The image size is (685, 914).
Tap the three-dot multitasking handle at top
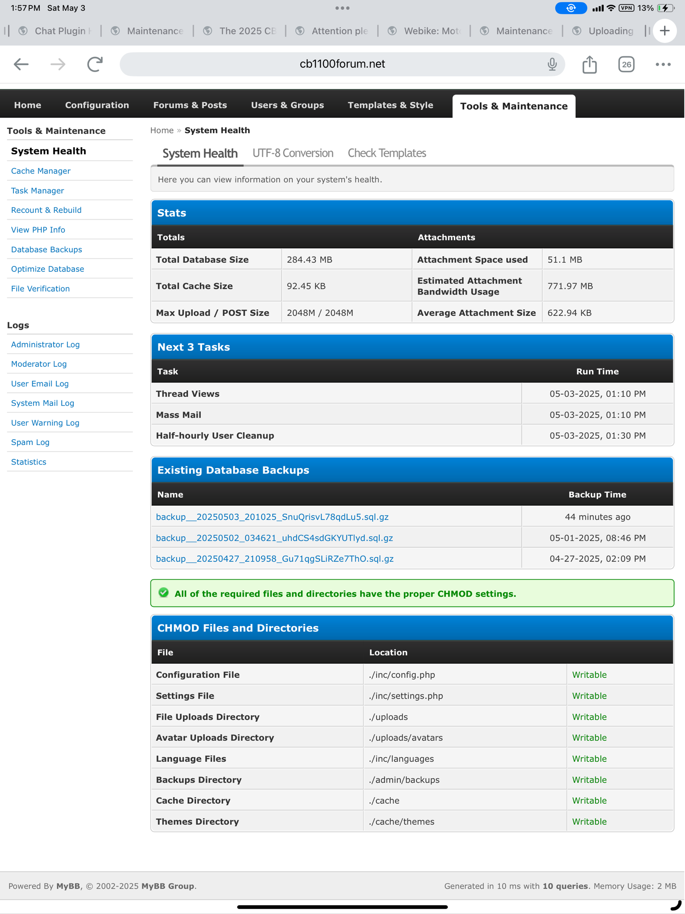[342, 8]
